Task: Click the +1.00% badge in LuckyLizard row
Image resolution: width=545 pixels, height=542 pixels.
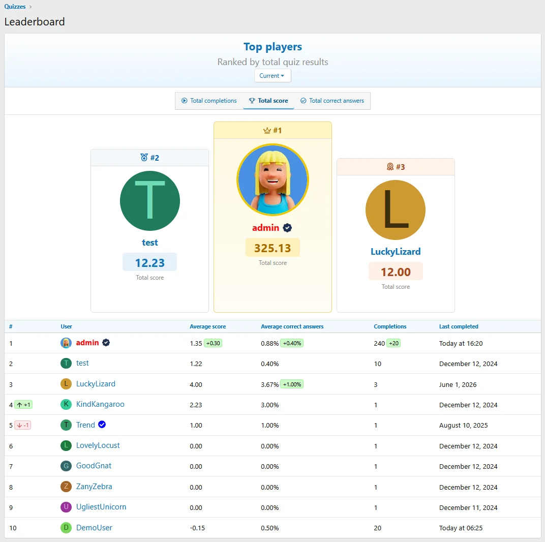Action: click(x=292, y=384)
